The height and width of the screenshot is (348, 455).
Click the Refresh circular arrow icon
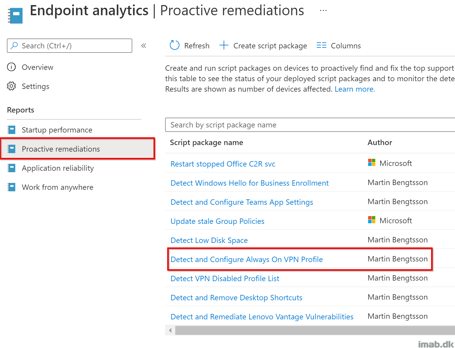click(174, 45)
